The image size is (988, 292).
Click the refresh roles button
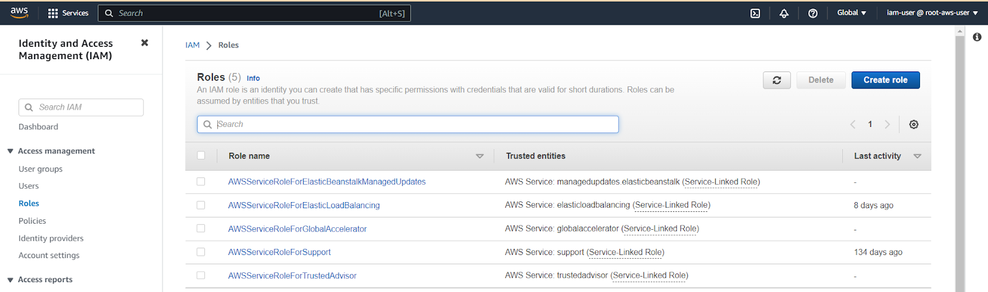click(777, 80)
